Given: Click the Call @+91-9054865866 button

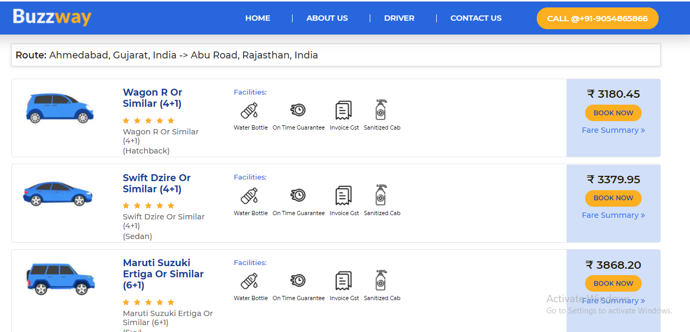Looking at the screenshot, I should tap(597, 19).
